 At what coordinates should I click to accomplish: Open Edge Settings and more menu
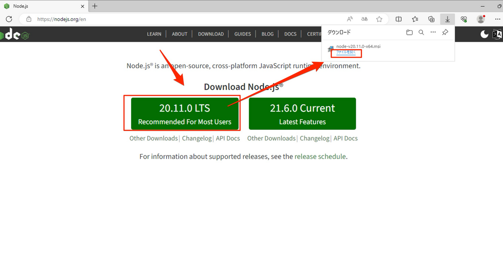497,19
